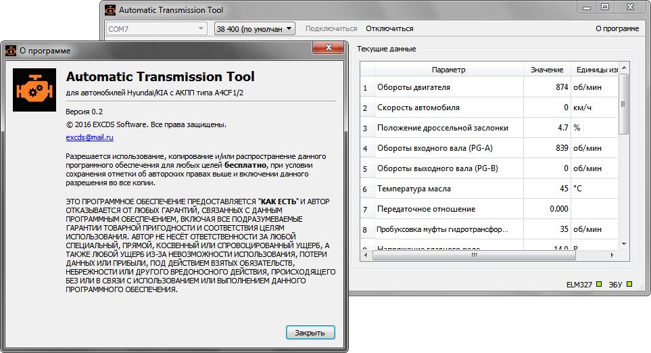The width and height of the screenshot is (651, 353).
Task: Click the ELM327 status label
Action: pyautogui.click(x=579, y=285)
